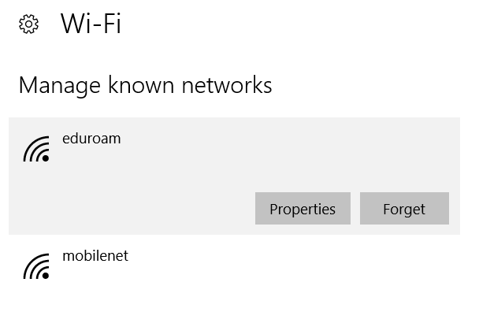
Task: Collapse the selected eduroam network entry
Action: click(234, 153)
